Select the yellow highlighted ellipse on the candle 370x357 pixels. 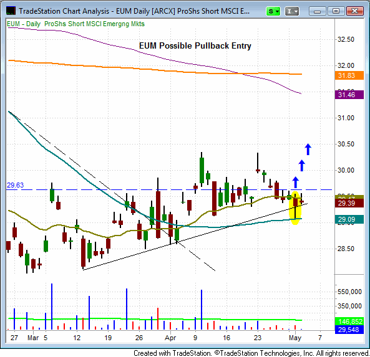pos(295,208)
